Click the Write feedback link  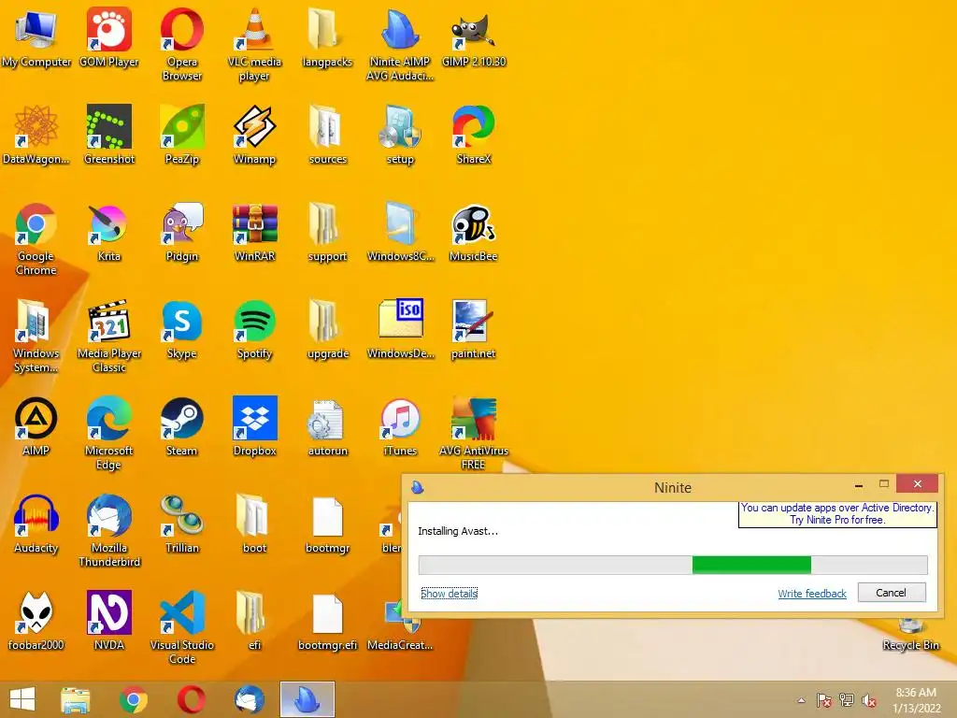pyautogui.click(x=812, y=594)
